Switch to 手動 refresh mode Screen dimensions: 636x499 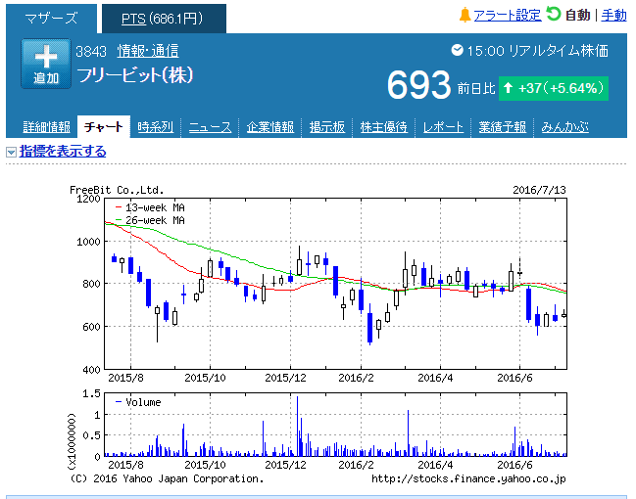[613, 16]
